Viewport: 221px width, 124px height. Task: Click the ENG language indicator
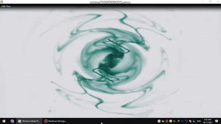(x=199, y=121)
